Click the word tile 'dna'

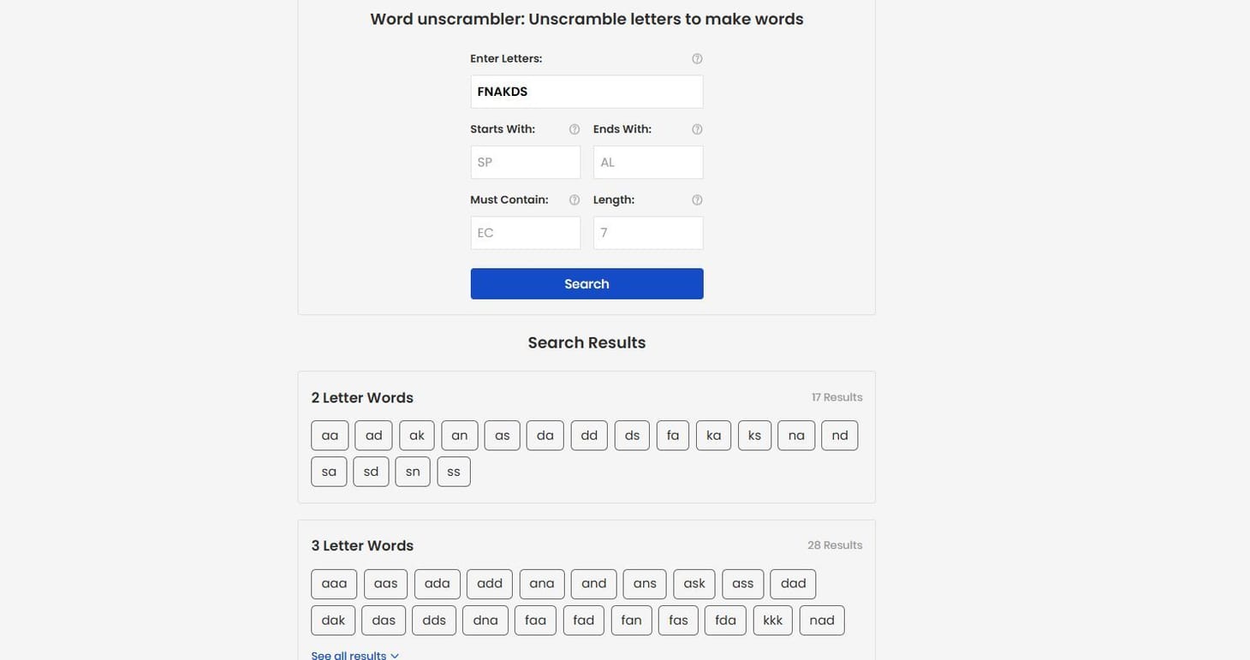[x=485, y=618]
